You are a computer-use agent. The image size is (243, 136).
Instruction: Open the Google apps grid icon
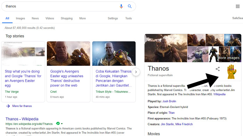point(237,6)
